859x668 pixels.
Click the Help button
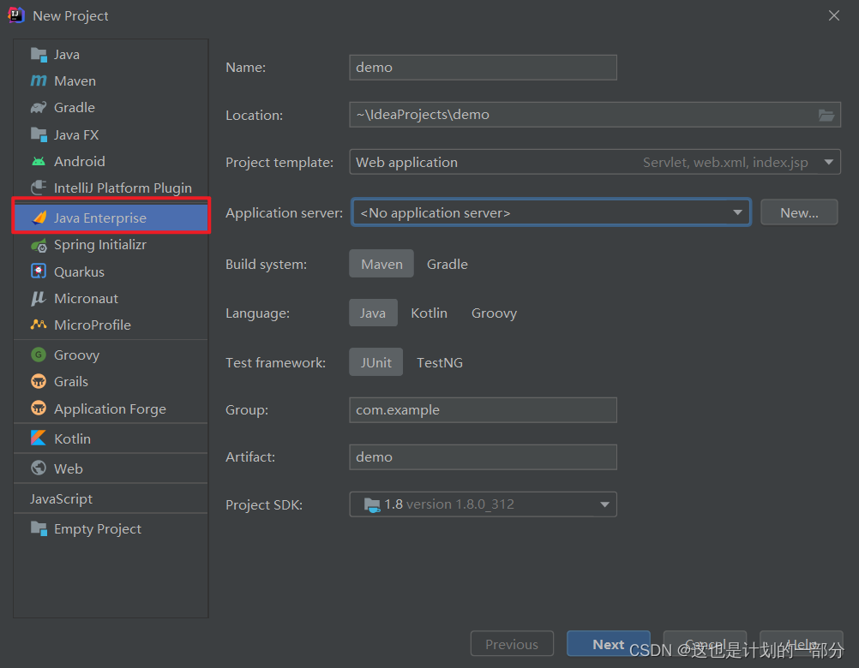click(x=801, y=644)
